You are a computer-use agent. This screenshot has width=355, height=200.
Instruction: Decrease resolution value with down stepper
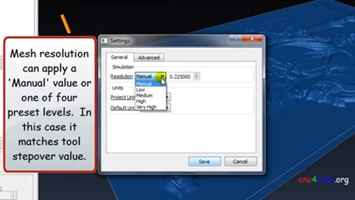tap(196, 78)
